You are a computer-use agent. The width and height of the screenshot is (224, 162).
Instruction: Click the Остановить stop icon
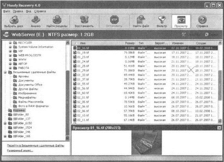coord(114,20)
